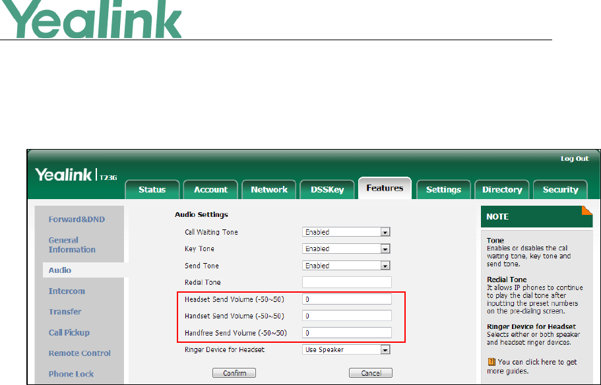Expand the Key Tone dropdown
This screenshot has width=601, height=385.
pos(346,249)
